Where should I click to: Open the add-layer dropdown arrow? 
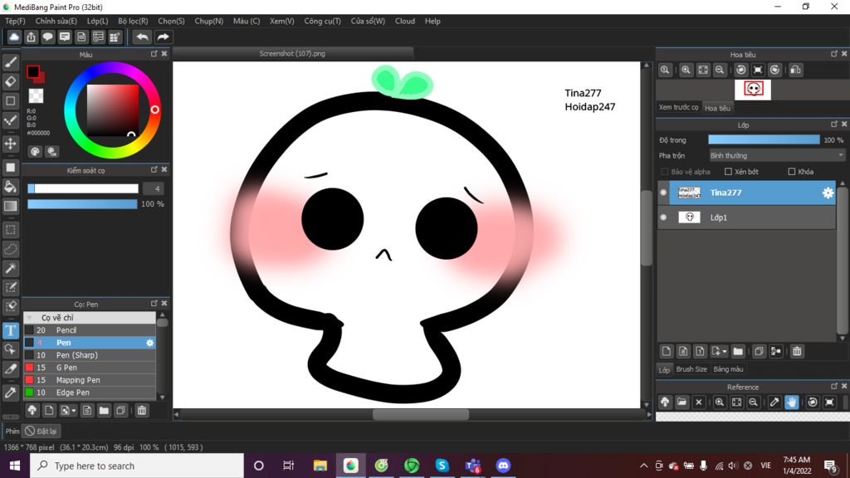pyautogui.click(x=724, y=352)
